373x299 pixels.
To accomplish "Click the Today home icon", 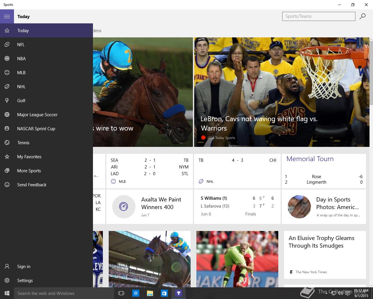I will pos(7,30).
